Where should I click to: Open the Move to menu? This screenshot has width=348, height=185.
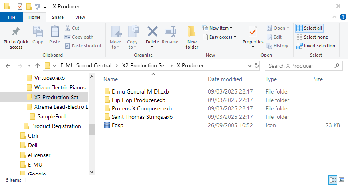click(x=115, y=37)
